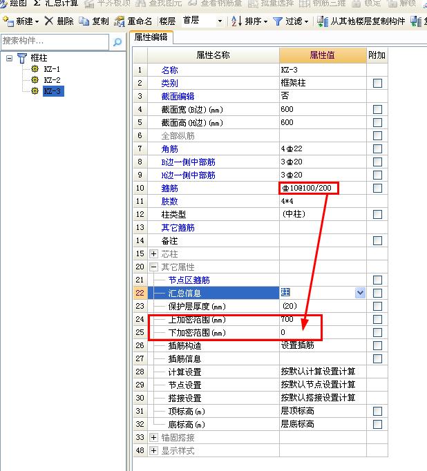Click the 上加密范围 value 700
This screenshot has height=471, width=427.
287,319
